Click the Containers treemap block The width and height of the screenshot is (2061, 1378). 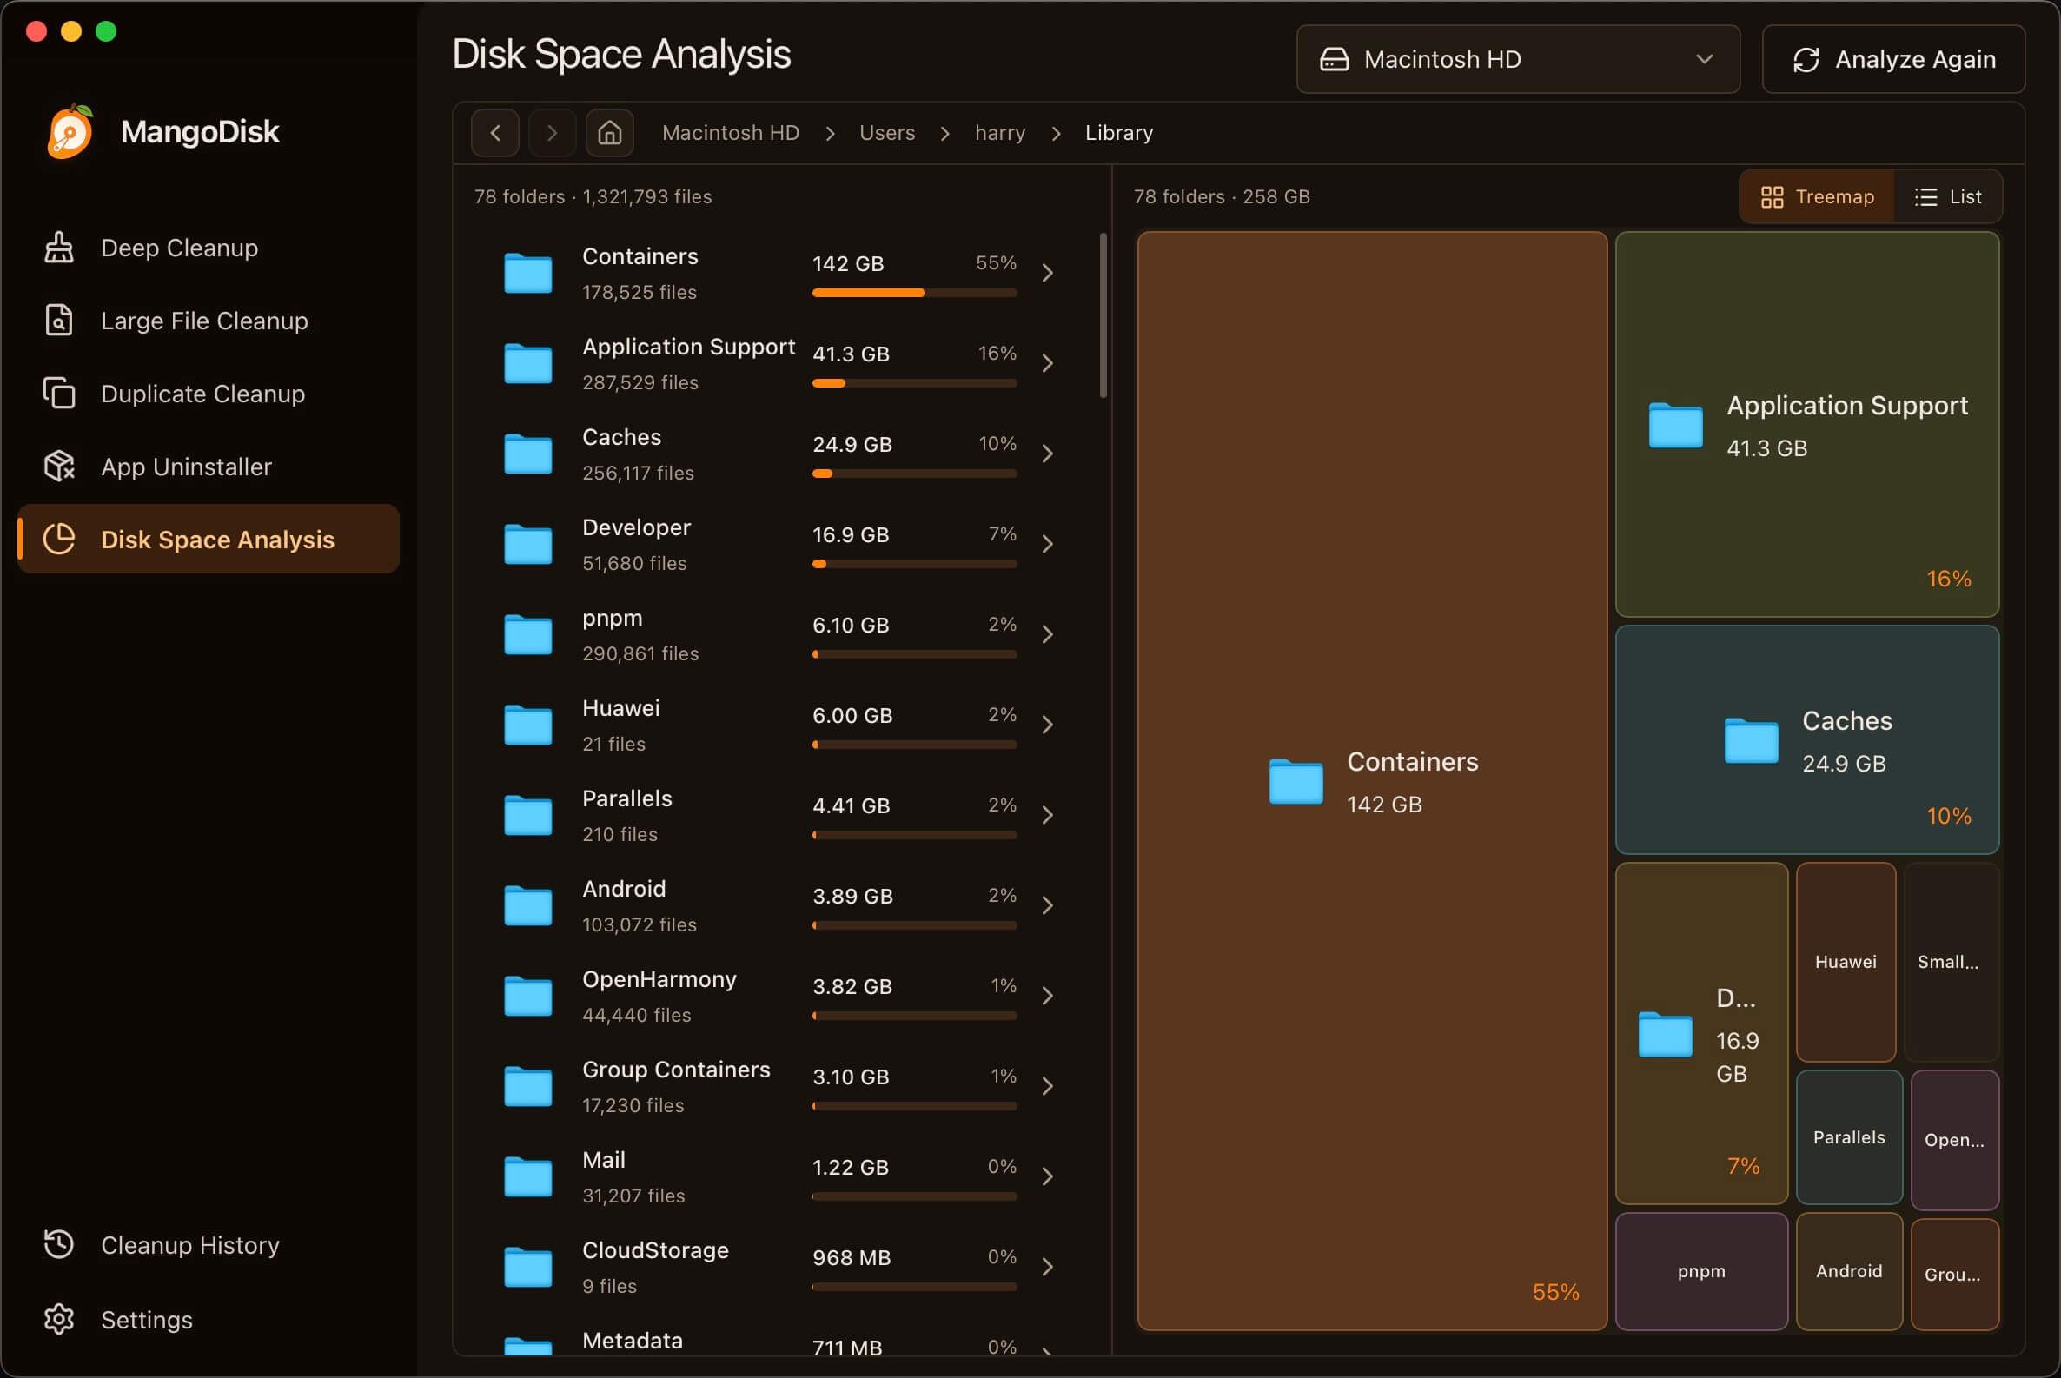click(1372, 781)
